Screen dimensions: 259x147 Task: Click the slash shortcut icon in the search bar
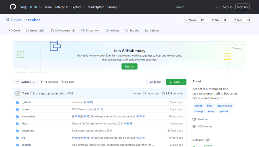click(x=217, y=7)
